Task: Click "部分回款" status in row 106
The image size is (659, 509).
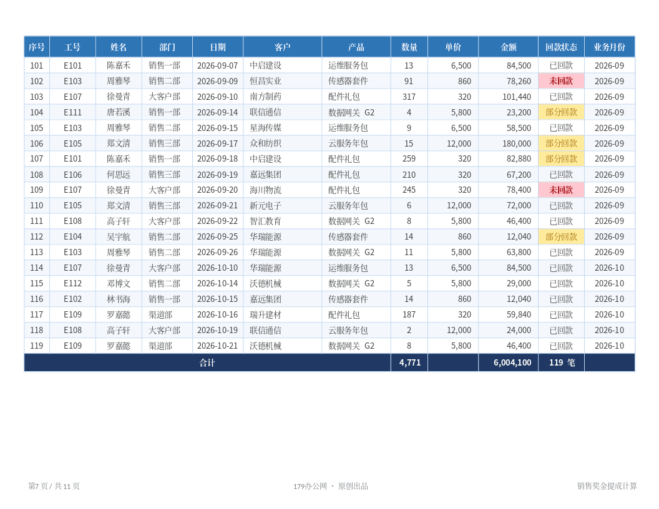Action: (562, 143)
